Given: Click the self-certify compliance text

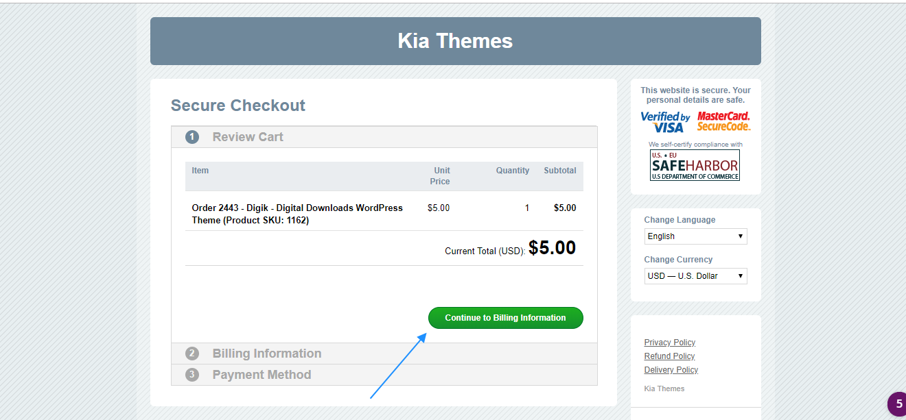Looking at the screenshot, I should pos(695,145).
